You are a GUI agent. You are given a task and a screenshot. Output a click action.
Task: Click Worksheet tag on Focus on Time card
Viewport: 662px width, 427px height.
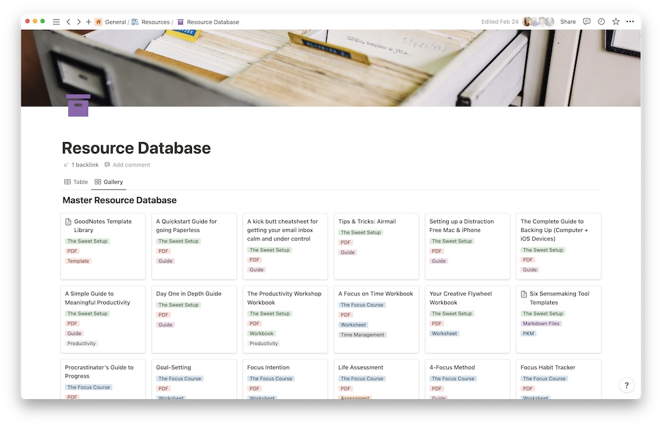[354, 325]
